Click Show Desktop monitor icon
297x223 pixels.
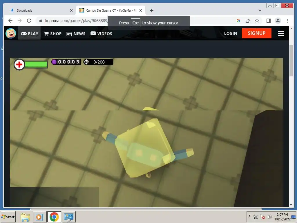tap(294, 217)
